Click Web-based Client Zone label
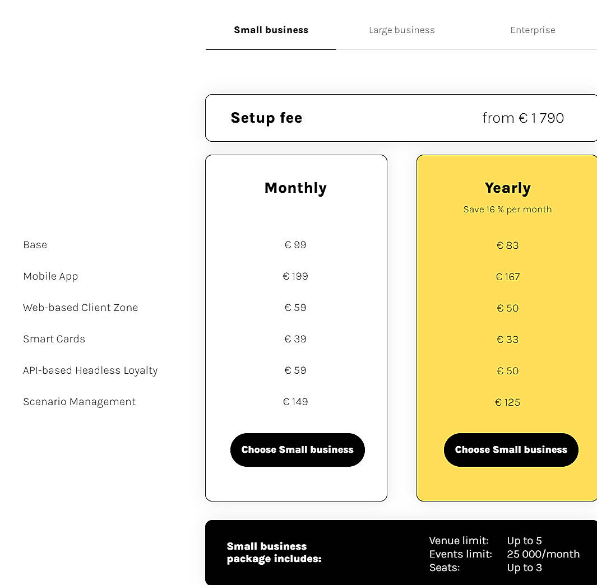 tap(80, 308)
